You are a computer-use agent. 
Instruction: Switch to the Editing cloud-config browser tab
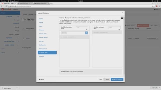pyautogui.click(x=41, y=3)
